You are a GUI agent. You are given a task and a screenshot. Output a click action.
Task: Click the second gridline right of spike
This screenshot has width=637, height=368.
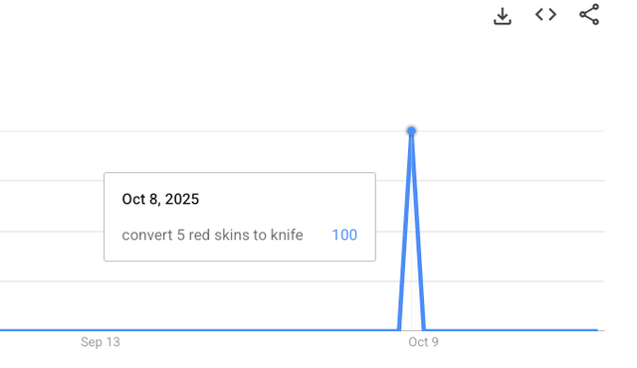tap(512, 181)
